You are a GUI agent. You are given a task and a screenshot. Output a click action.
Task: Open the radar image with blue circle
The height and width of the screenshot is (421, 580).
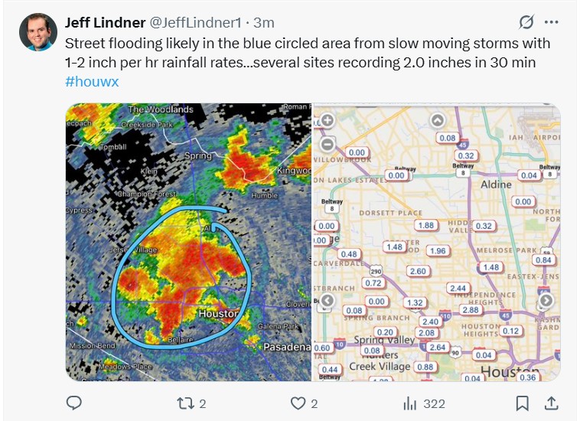(x=188, y=242)
